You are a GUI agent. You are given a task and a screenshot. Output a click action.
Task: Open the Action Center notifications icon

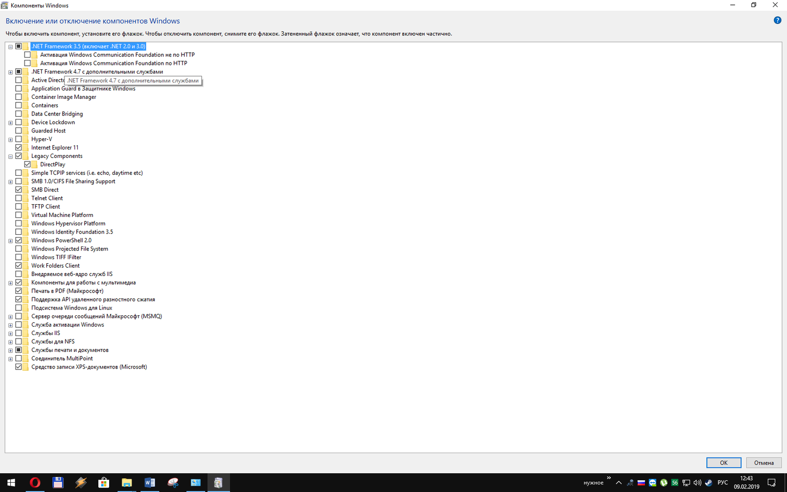772,483
